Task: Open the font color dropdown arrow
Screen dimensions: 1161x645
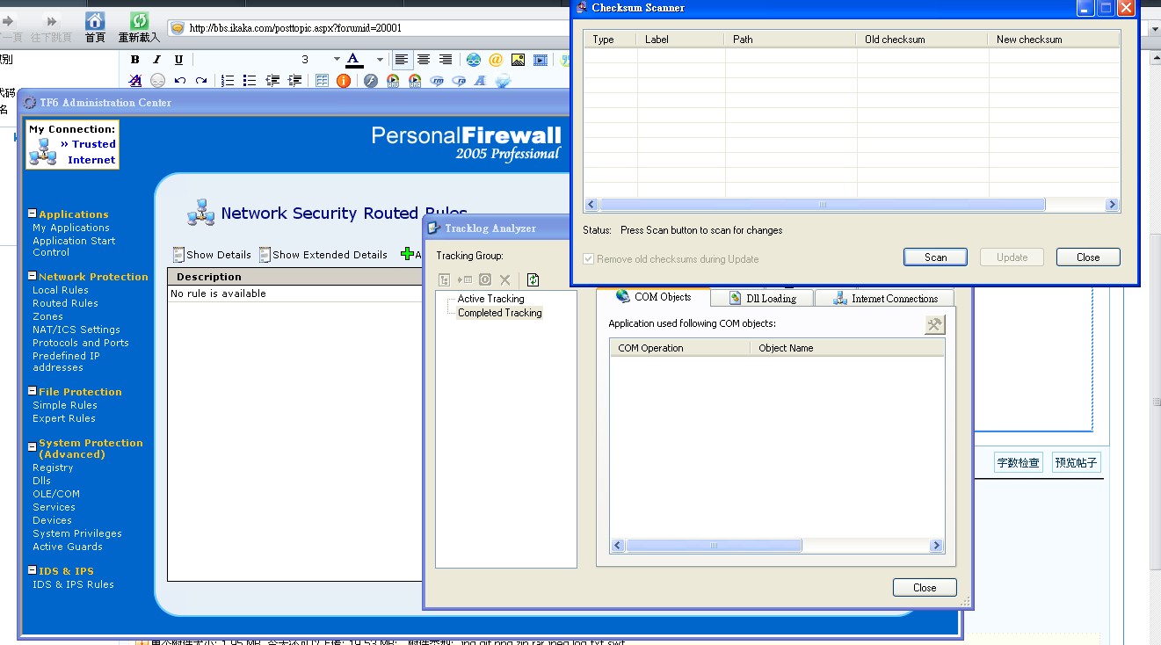Action: pyautogui.click(x=380, y=60)
